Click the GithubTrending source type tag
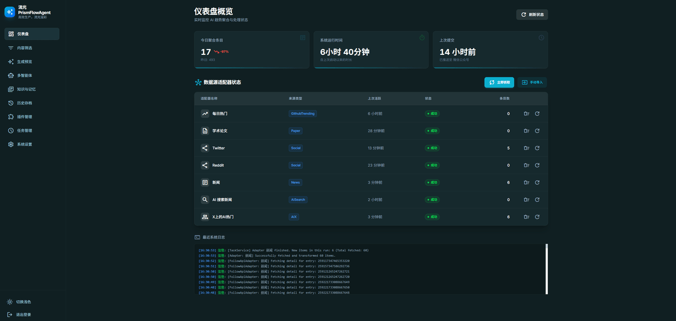676x321 pixels. pos(303,114)
